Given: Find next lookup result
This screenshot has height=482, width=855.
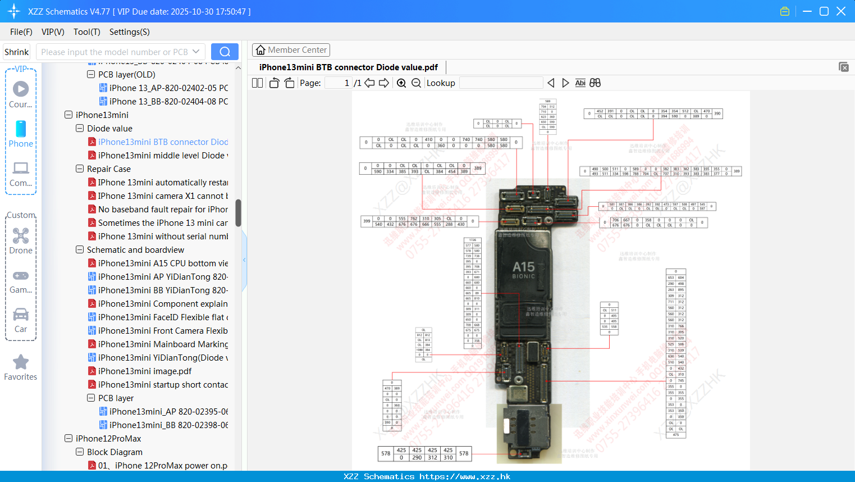Looking at the screenshot, I should (565, 83).
